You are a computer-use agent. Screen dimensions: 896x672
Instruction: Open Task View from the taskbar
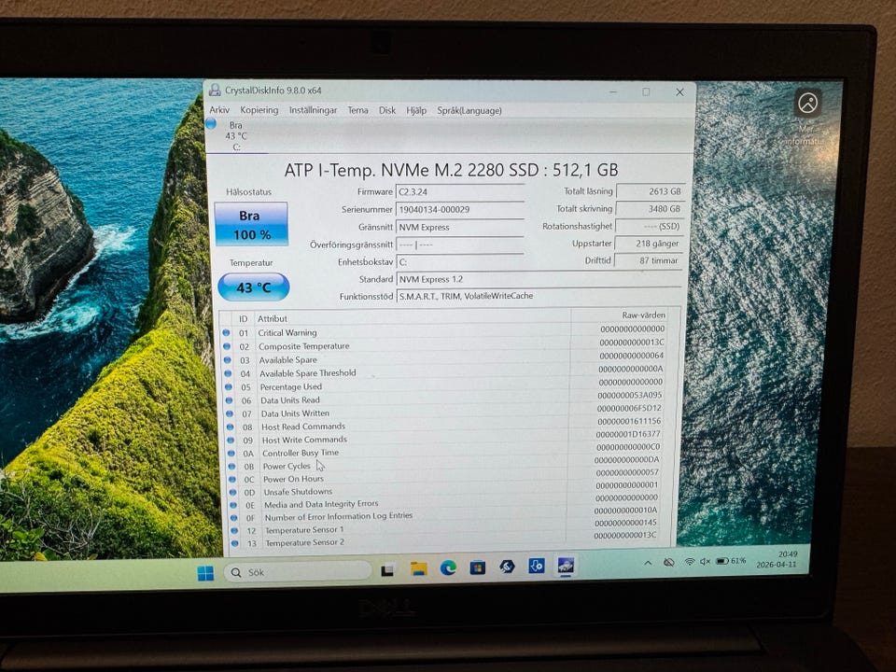click(387, 570)
